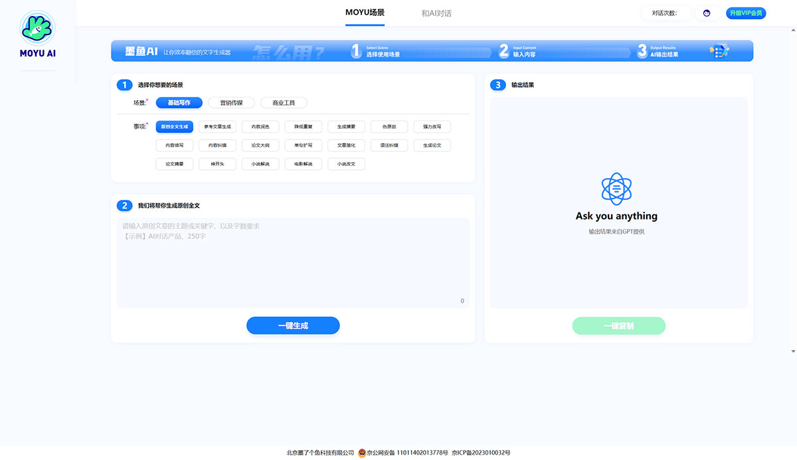Click the 升级VIP会员 upgrade button

(746, 13)
